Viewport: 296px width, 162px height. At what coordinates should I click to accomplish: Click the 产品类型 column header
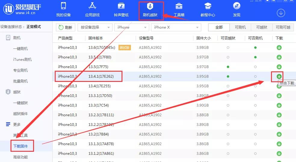click(x=65, y=38)
